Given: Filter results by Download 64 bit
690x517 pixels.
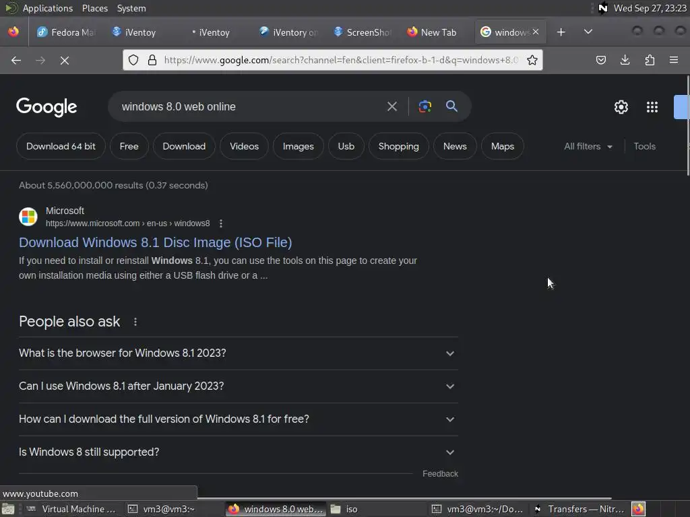Looking at the screenshot, I should tap(61, 146).
